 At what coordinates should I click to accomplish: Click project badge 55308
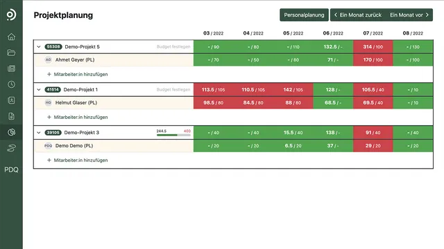coord(53,47)
